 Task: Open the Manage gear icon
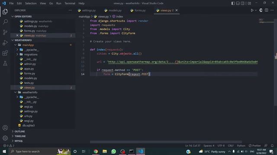pyautogui.click(x=5, y=138)
